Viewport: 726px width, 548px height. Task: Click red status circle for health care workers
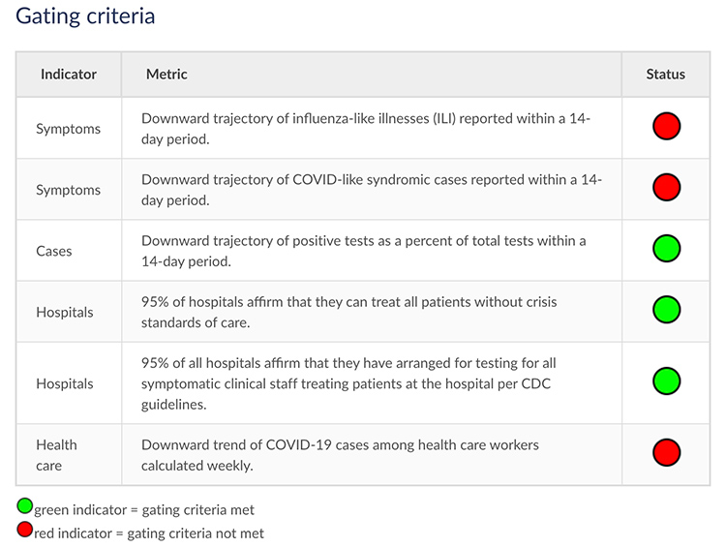click(x=666, y=452)
